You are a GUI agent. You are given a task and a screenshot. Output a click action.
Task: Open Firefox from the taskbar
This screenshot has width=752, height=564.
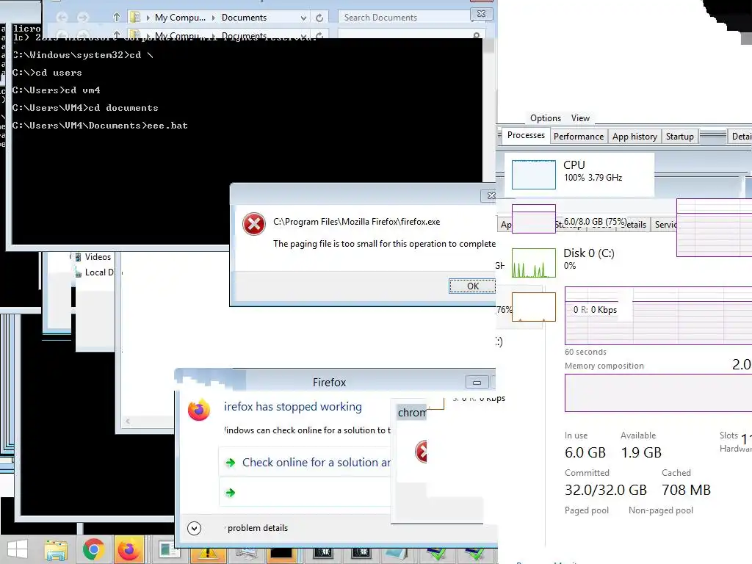coord(128,549)
